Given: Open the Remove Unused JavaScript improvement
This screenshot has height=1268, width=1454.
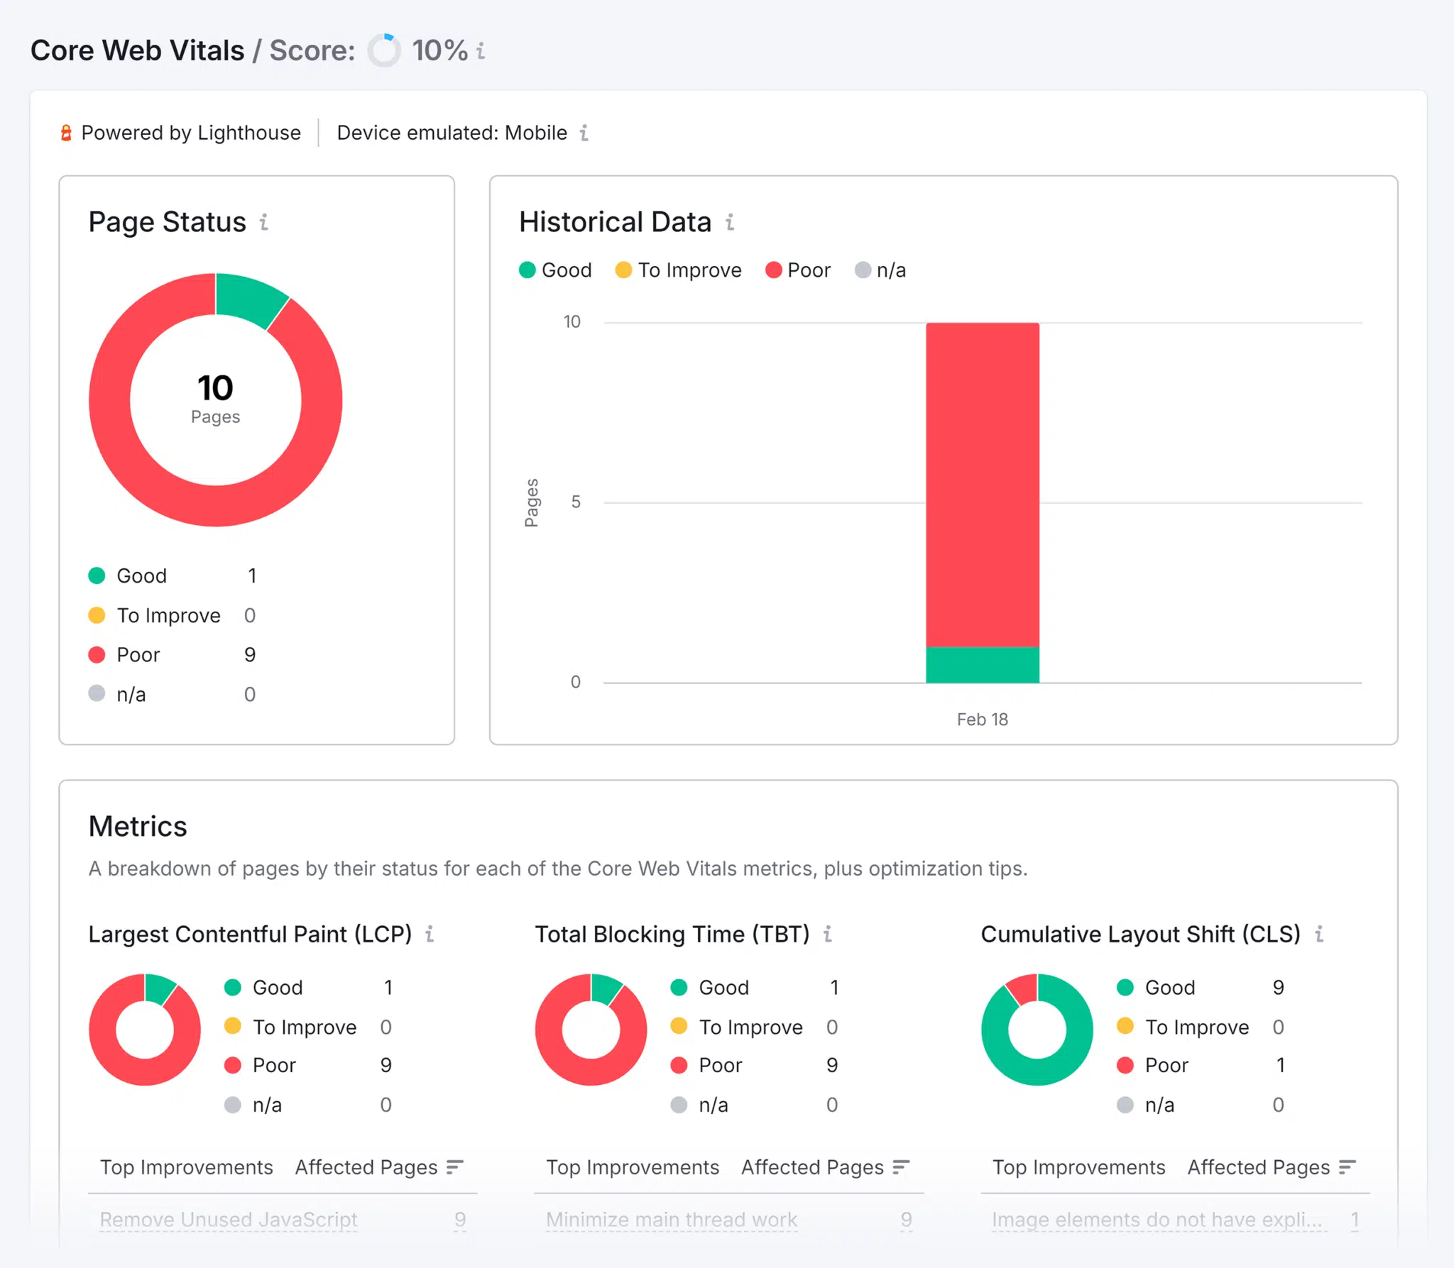Looking at the screenshot, I should [228, 1220].
